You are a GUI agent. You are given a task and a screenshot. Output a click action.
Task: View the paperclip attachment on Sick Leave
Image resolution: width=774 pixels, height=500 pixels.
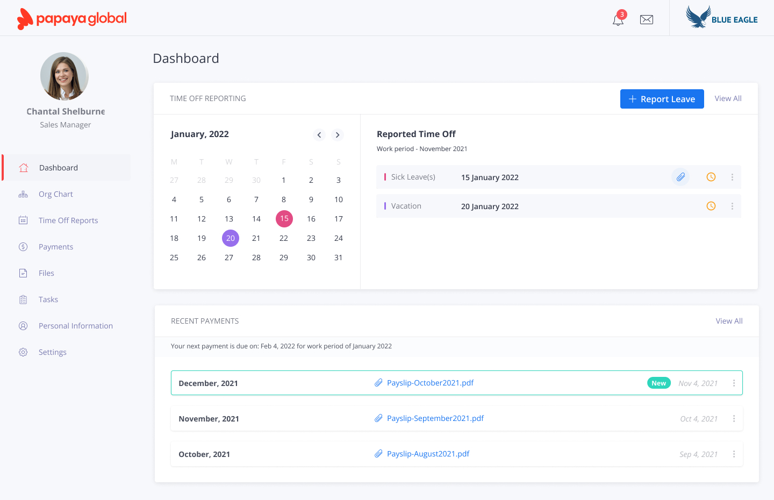coord(680,176)
